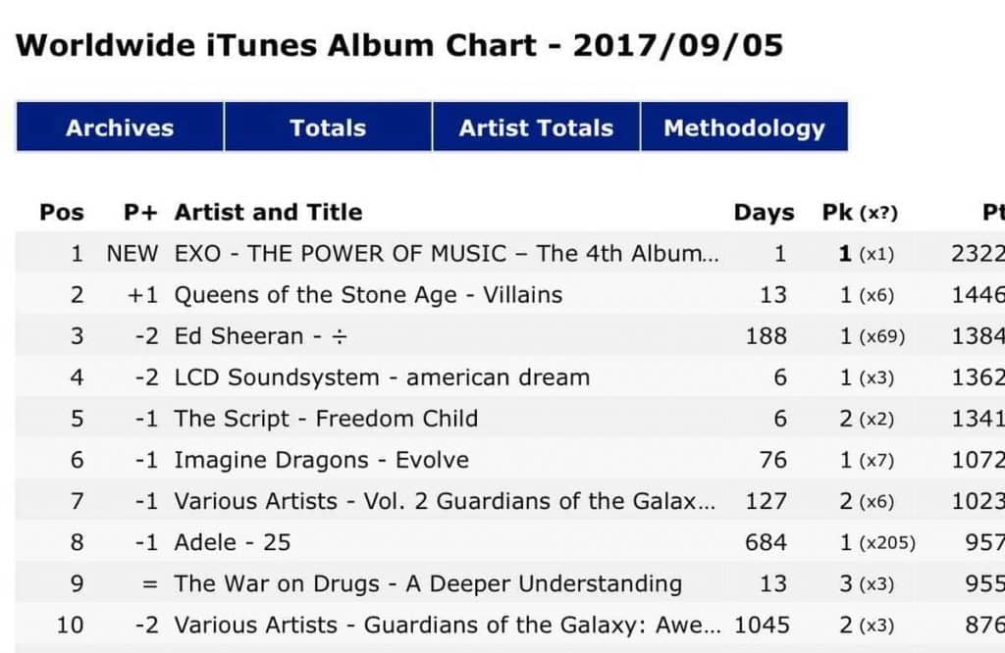Select Queens of the Stone Age - Villains

coord(368,294)
